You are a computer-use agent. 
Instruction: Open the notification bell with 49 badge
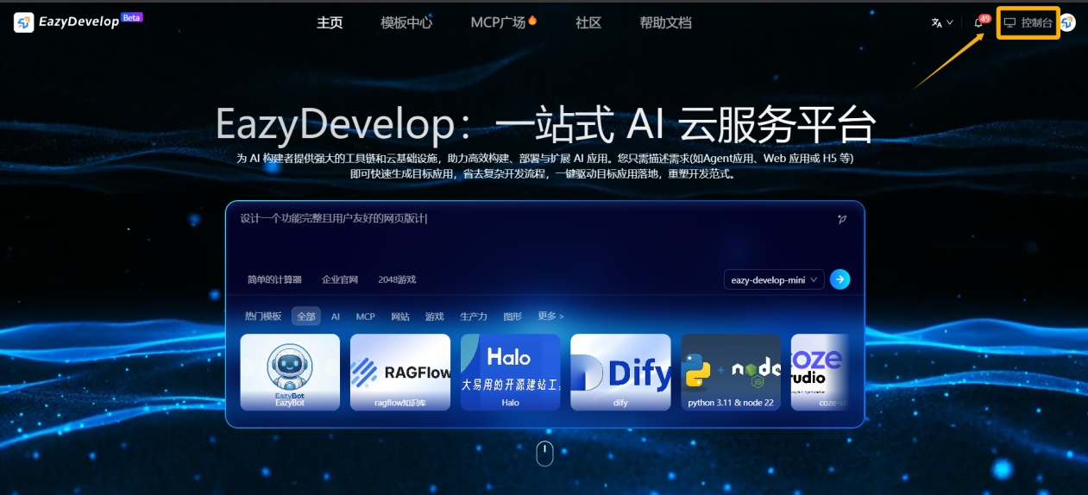click(x=981, y=22)
